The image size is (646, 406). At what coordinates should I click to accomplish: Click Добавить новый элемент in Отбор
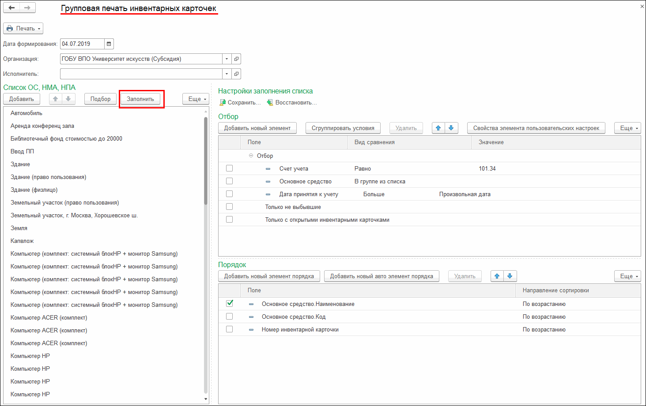tap(257, 128)
